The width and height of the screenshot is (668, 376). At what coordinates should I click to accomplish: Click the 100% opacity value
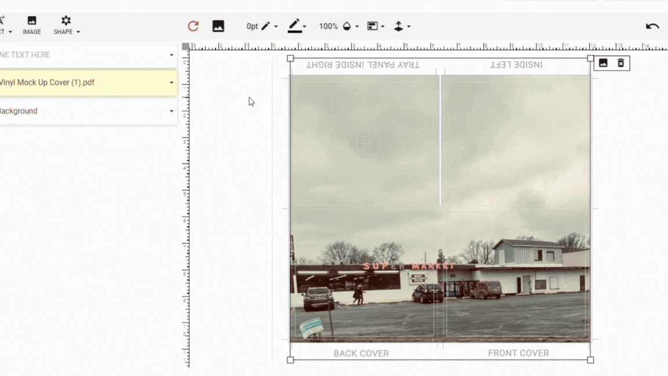click(x=328, y=27)
